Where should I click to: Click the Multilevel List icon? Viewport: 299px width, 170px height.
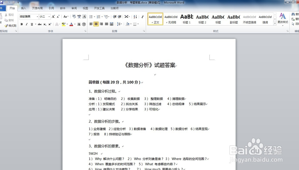[x=106, y=17]
